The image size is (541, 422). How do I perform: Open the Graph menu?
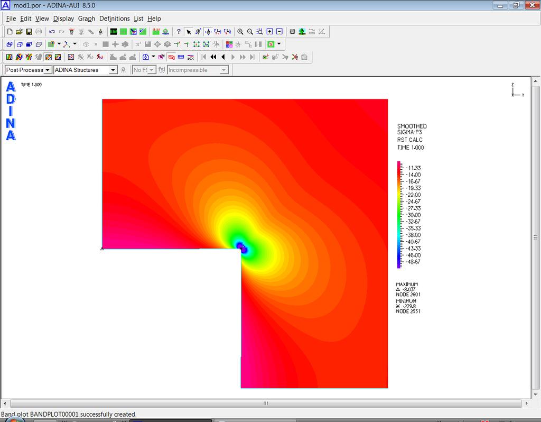point(86,19)
